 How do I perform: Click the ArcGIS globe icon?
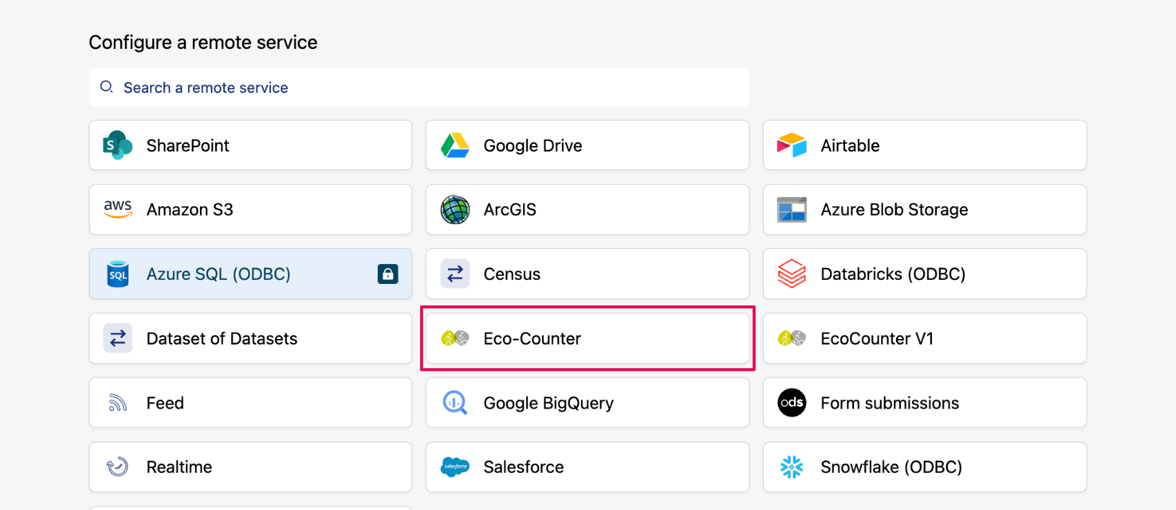pyautogui.click(x=455, y=210)
